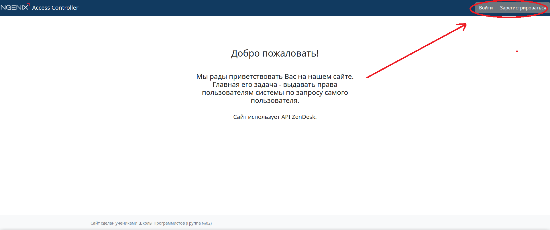Click the word API in the ZenDesk sentence
Screen dimensions: 550x230
point(286,117)
